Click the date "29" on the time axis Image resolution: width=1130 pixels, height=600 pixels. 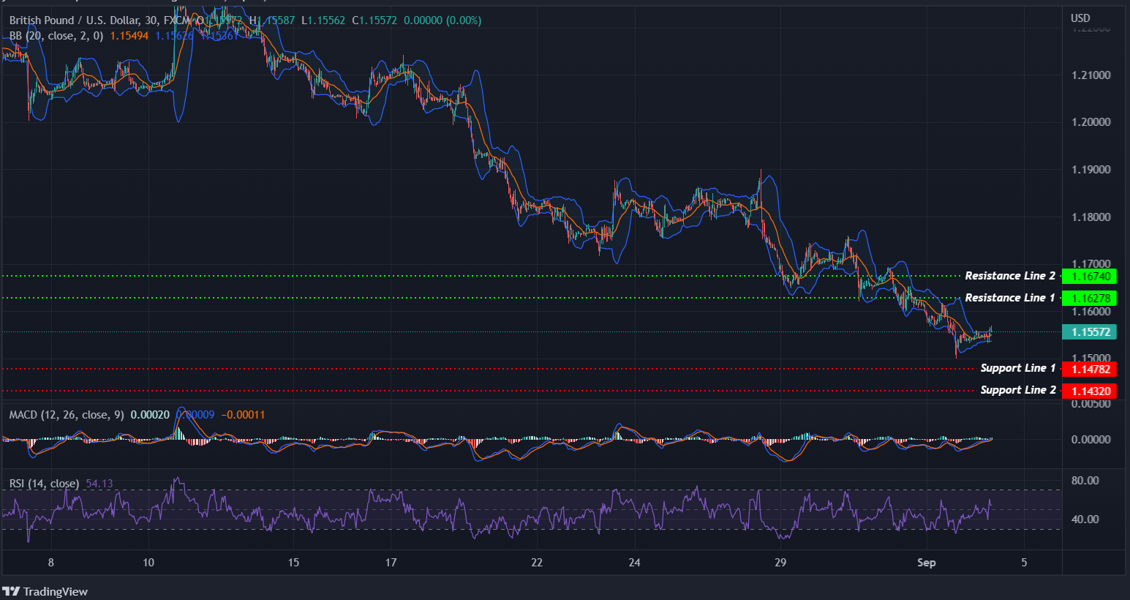click(x=780, y=563)
